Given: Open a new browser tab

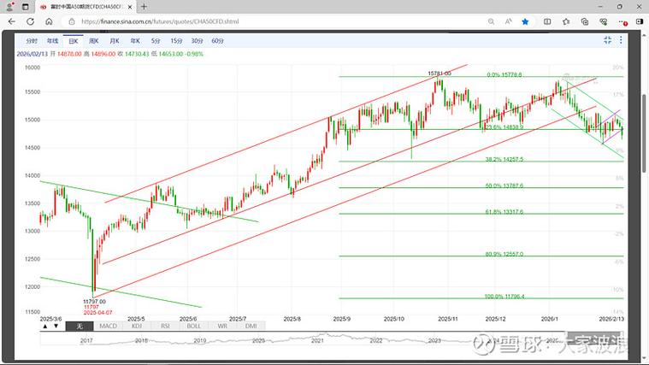Looking at the screenshot, I should [x=144, y=7].
